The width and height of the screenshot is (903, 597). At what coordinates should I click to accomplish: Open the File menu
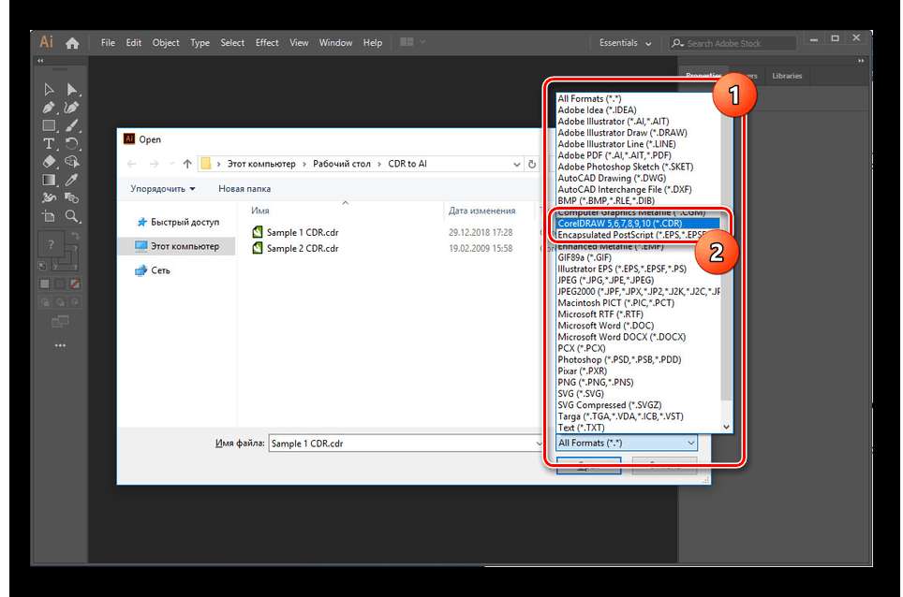point(108,42)
